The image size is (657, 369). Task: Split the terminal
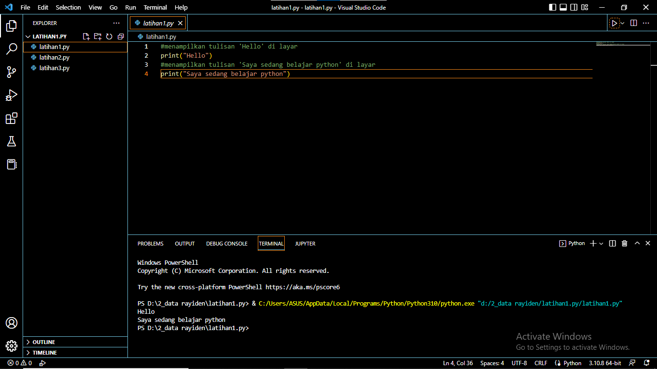pyautogui.click(x=612, y=243)
